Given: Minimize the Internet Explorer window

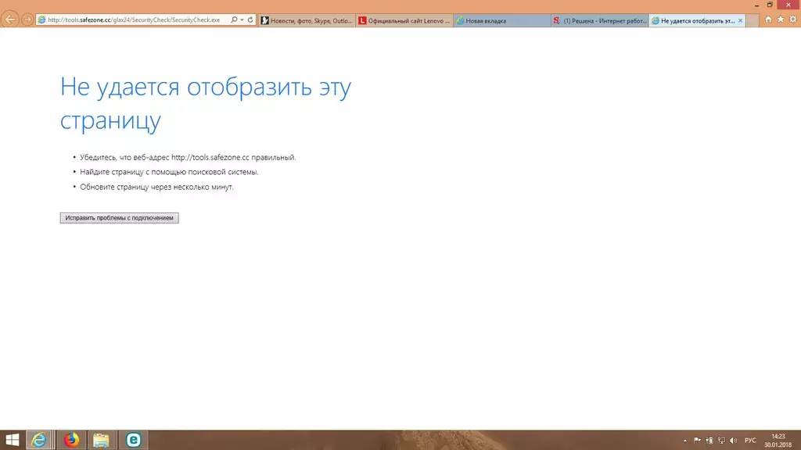Looking at the screenshot, I should (756, 5).
